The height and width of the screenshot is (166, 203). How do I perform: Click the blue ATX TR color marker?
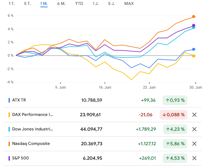pos(9,100)
